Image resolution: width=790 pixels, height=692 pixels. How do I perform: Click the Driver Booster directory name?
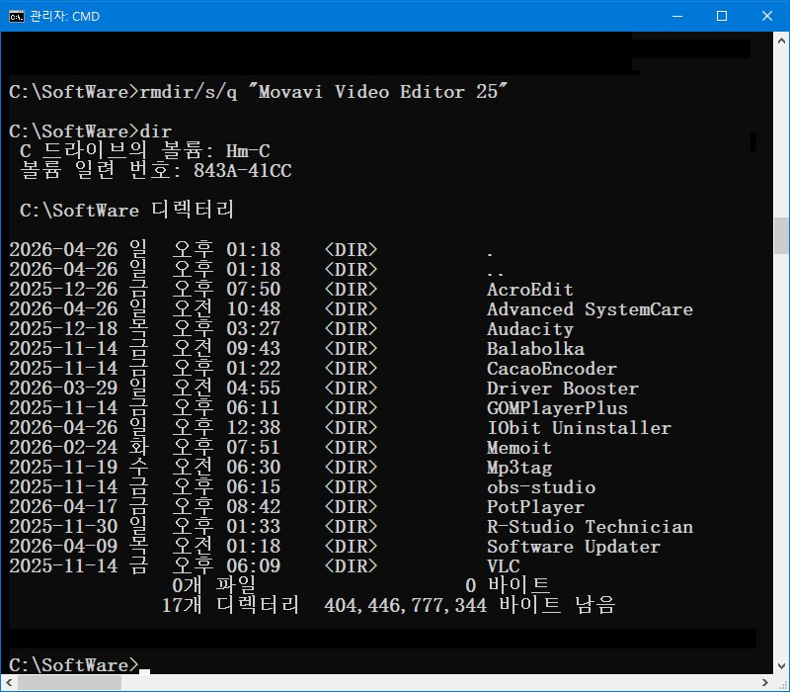tap(563, 389)
